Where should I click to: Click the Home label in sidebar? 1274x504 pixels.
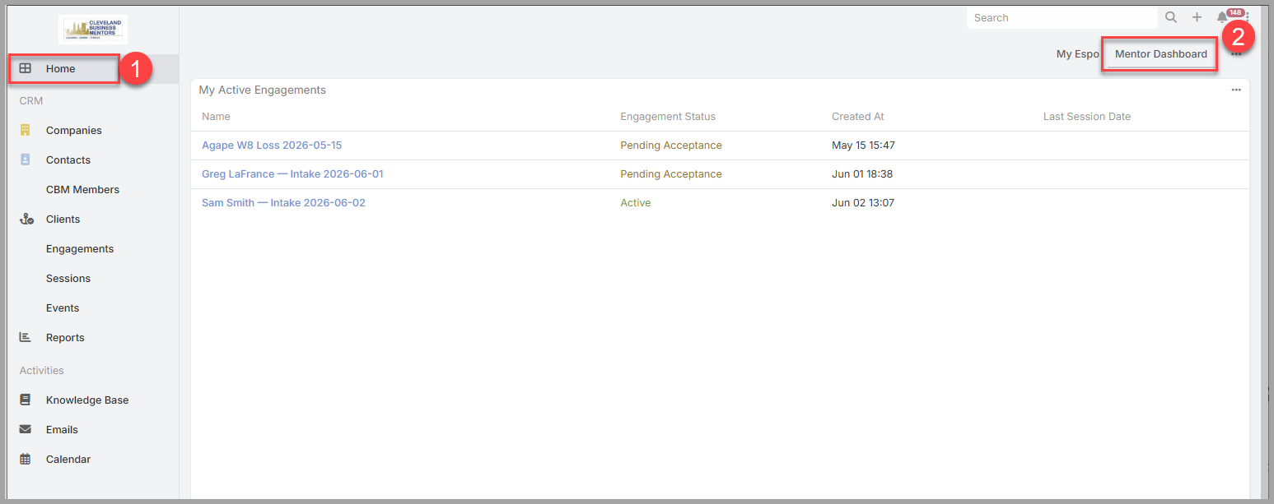click(x=61, y=69)
